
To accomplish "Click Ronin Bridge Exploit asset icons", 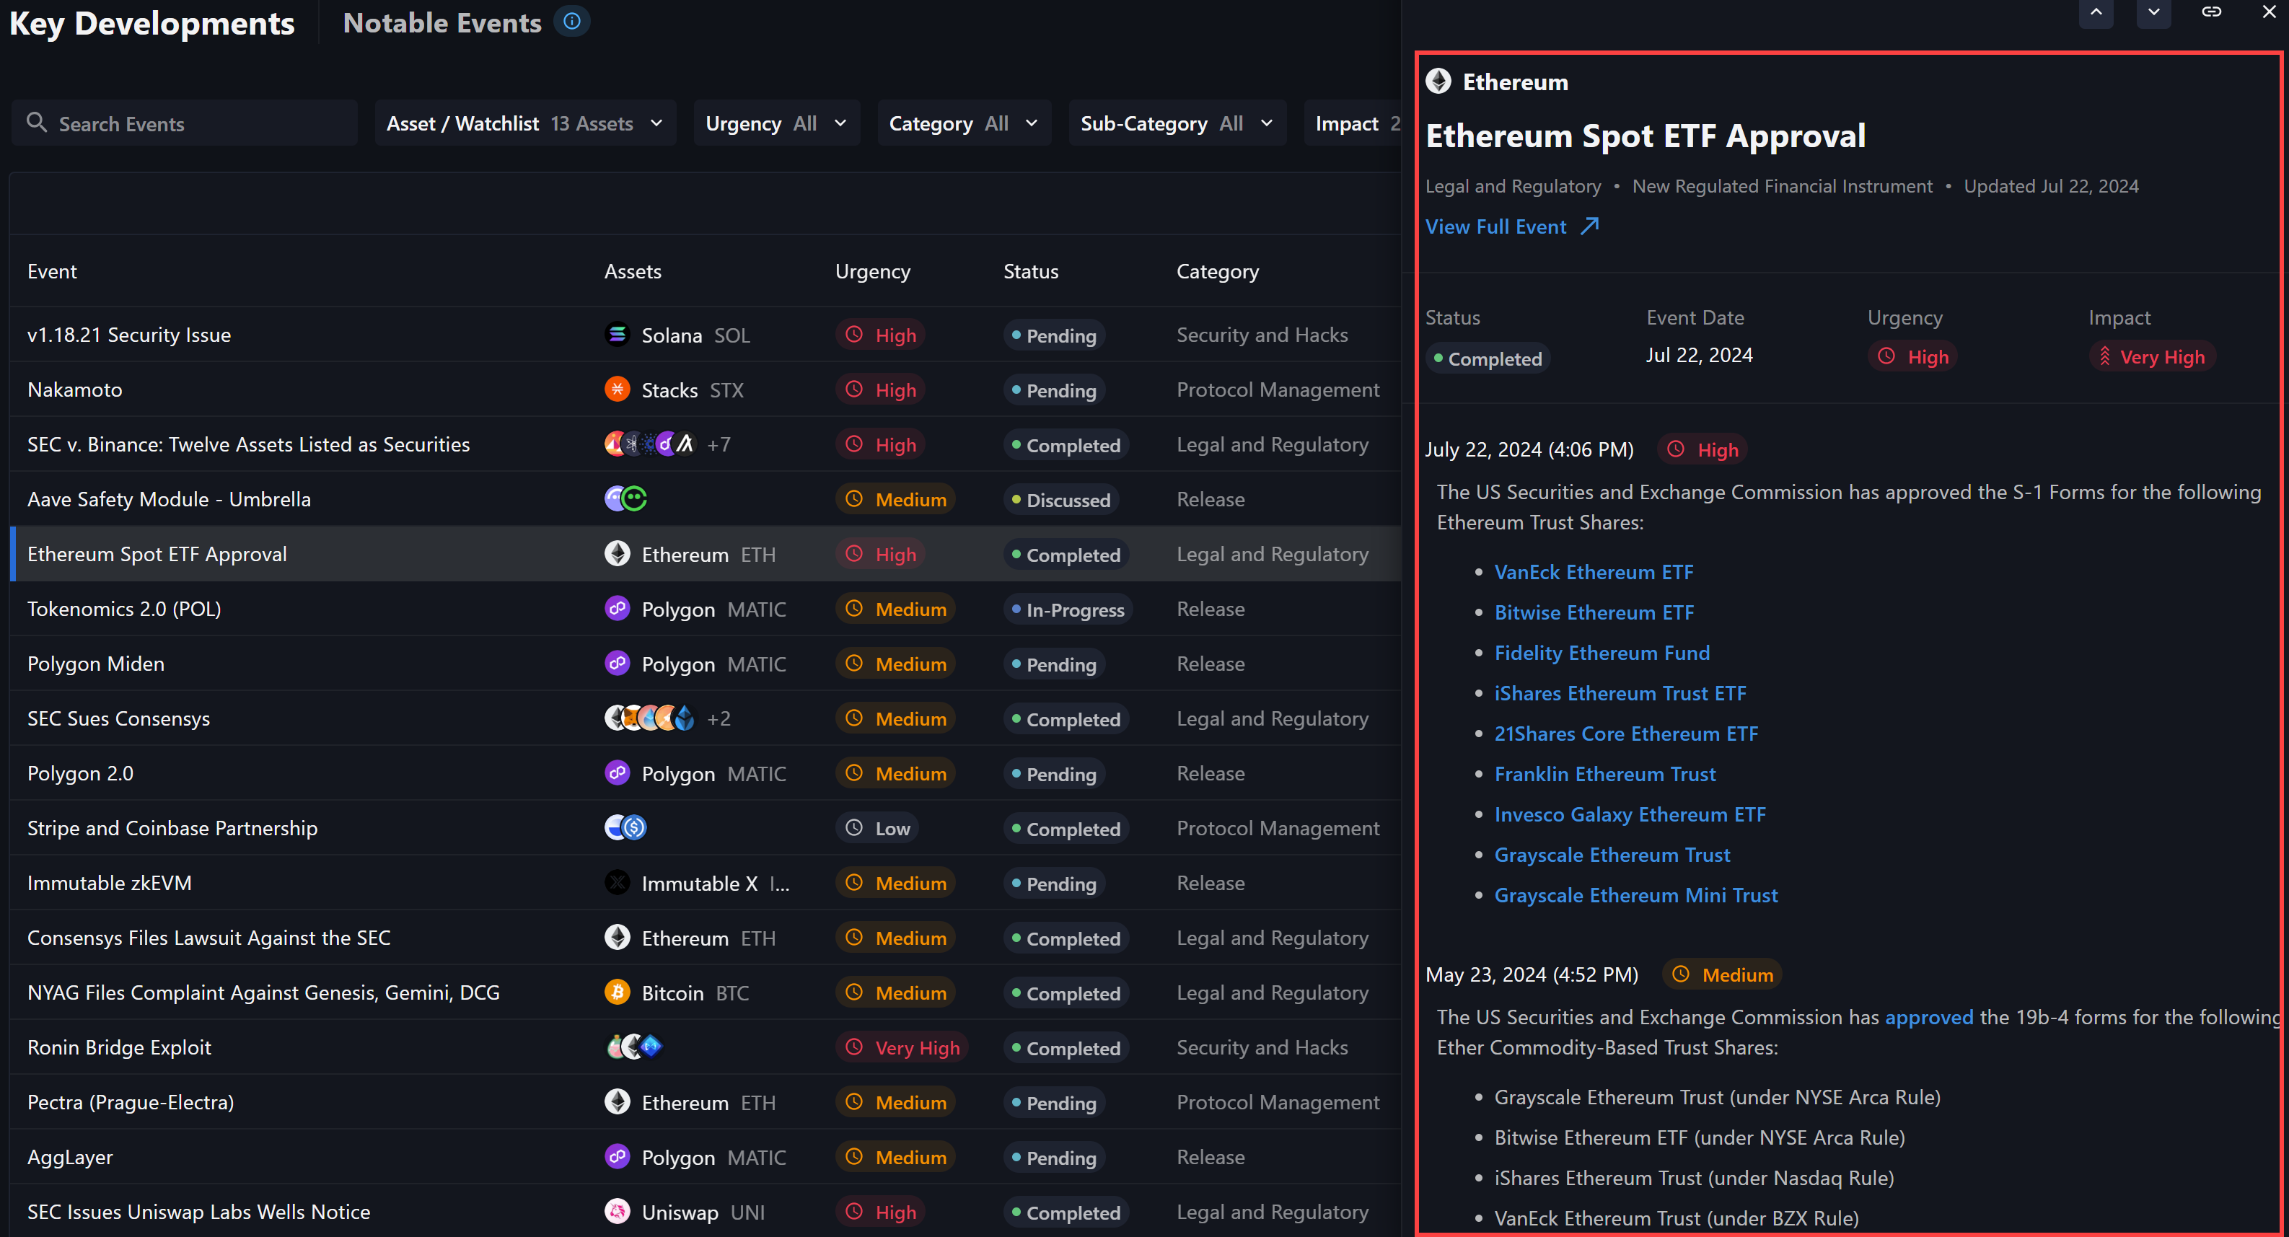I will pos(633,1047).
